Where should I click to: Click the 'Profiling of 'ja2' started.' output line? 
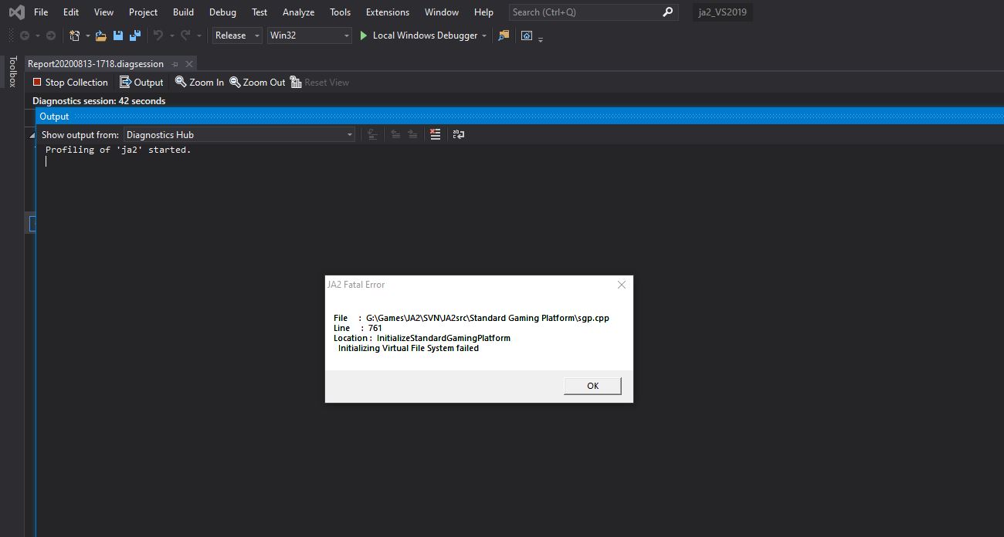pyautogui.click(x=118, y=150)
